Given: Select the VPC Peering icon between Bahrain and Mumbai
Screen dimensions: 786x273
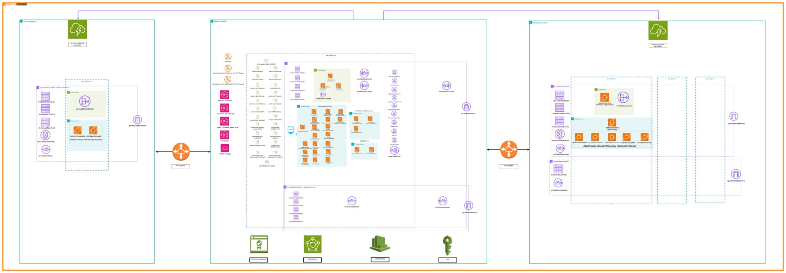Looking at the screenshot, I should click(x=509, y=150).
